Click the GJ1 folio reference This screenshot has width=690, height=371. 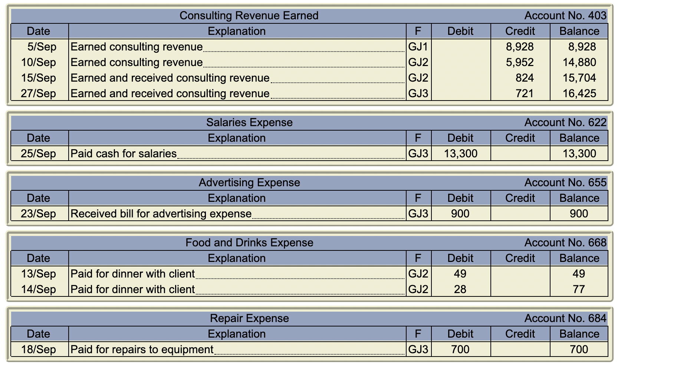418,47
